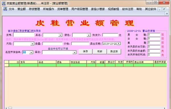171x109 pixels.
Task: Click the 卖出日期 column header in table
Action: coord(144,62)
